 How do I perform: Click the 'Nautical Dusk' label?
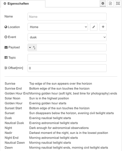pyautogui.click(x=14, y=123)
